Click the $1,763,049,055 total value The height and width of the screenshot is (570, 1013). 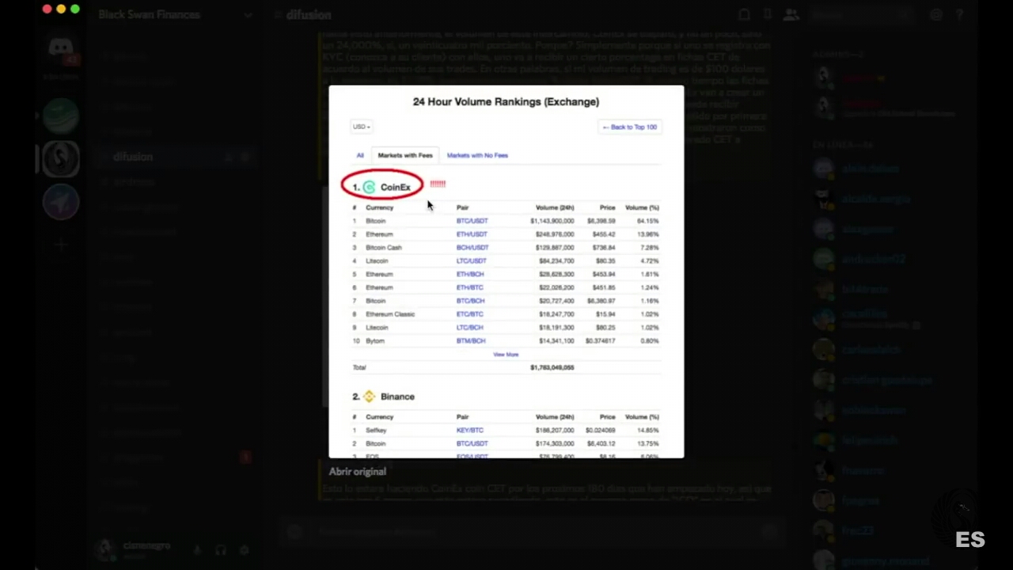point(552,367)
